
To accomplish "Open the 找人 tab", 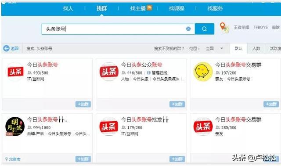I will coord(68,8).
